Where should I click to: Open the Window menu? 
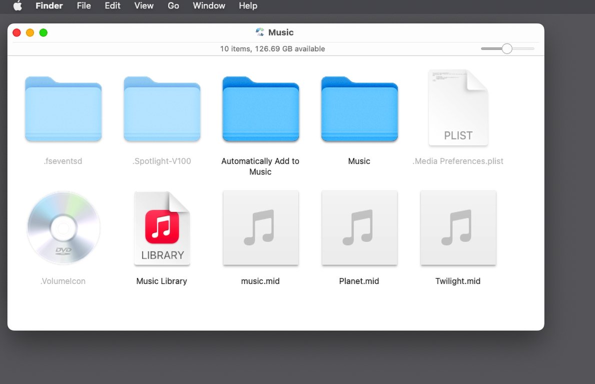click(x=209, y=6)
